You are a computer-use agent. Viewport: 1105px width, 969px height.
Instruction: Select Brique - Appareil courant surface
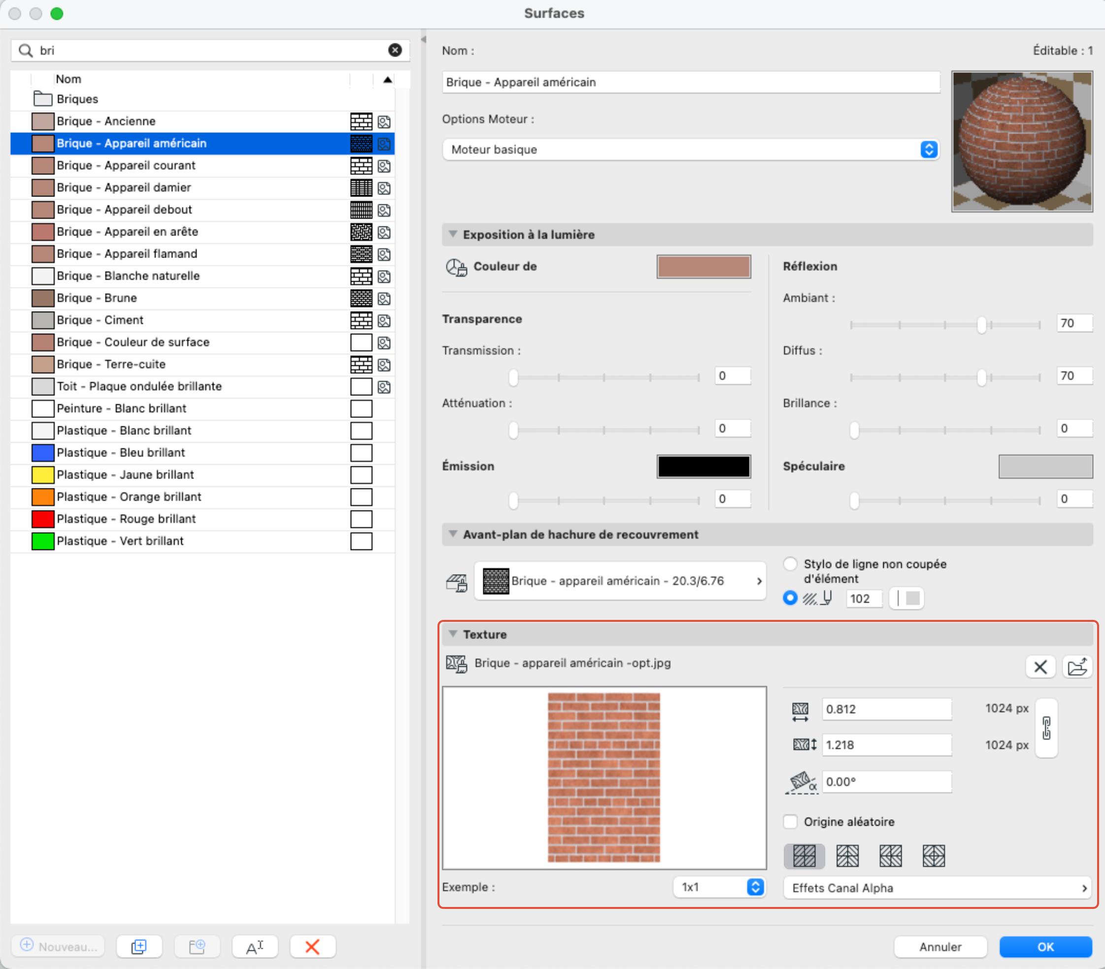[203, 165]
